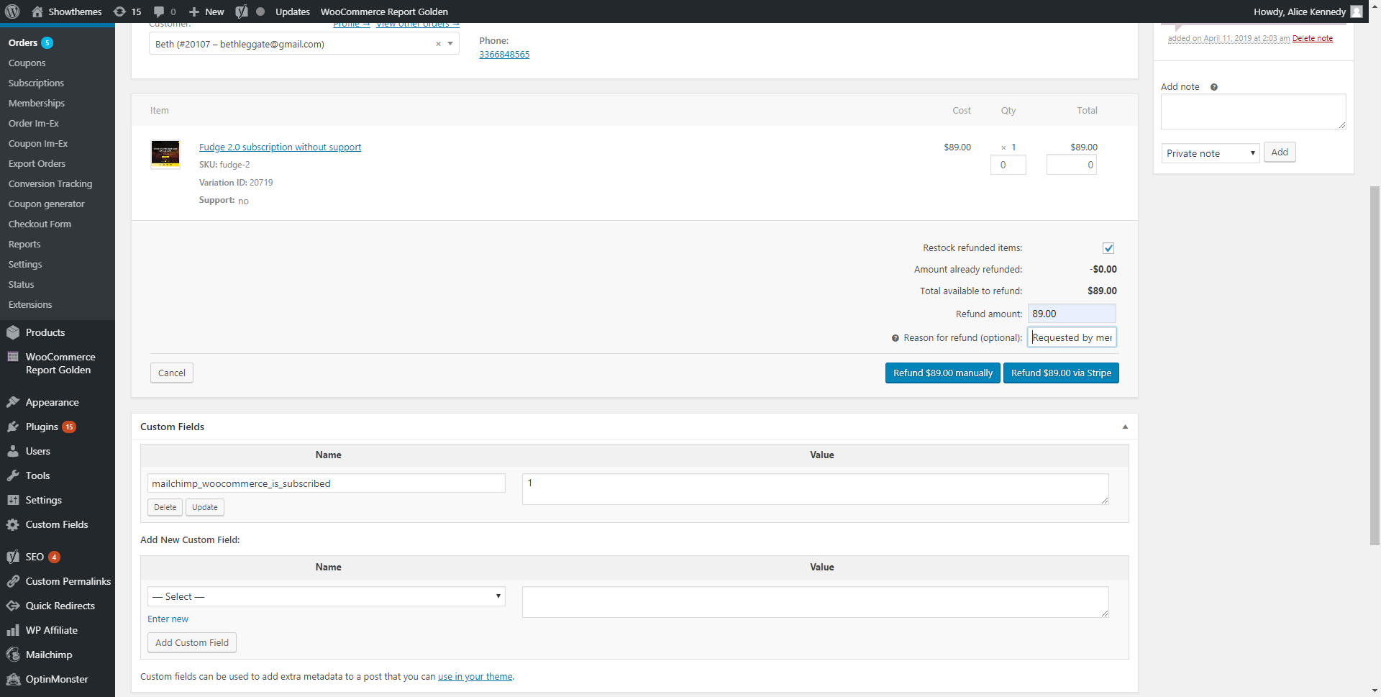Screen dimensions: 1381x697
Task: Click the new custom field Value text area
Action: (x=815, y=602)
